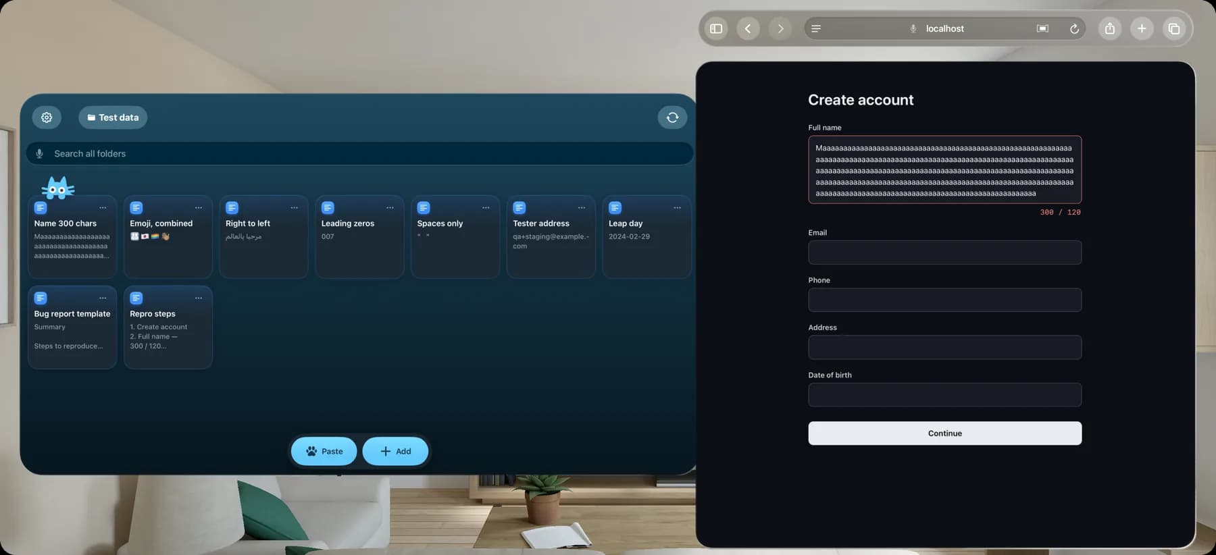Activate microphone in search all folders bar
Viewport: 1216px width, 555px height.
tap(40, 154)
